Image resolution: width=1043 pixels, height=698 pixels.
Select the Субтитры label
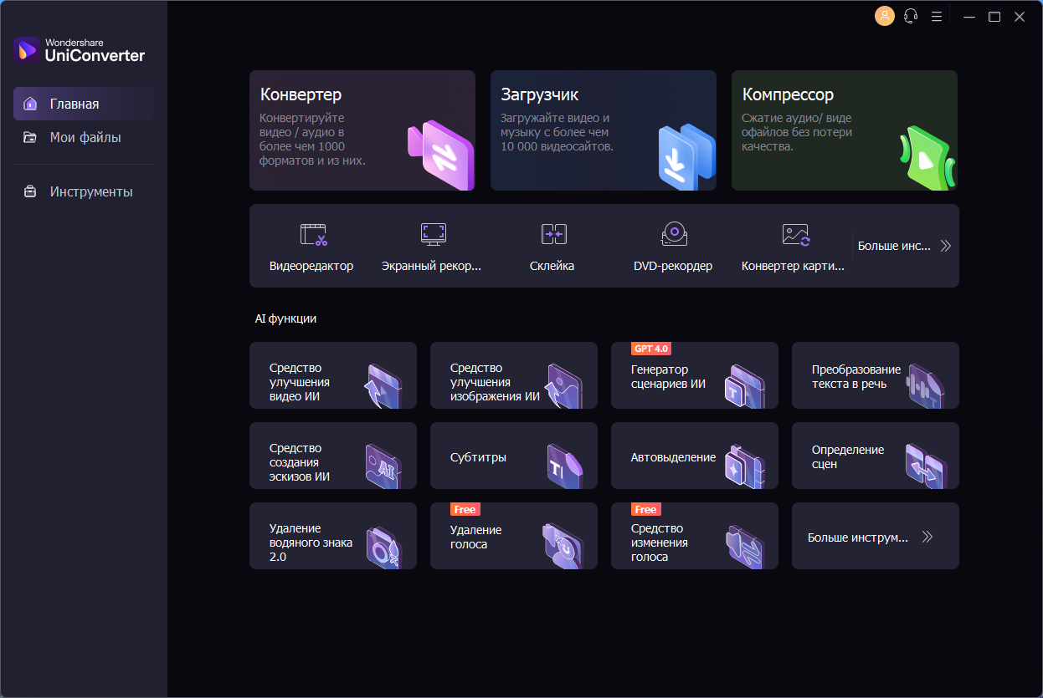478,457
